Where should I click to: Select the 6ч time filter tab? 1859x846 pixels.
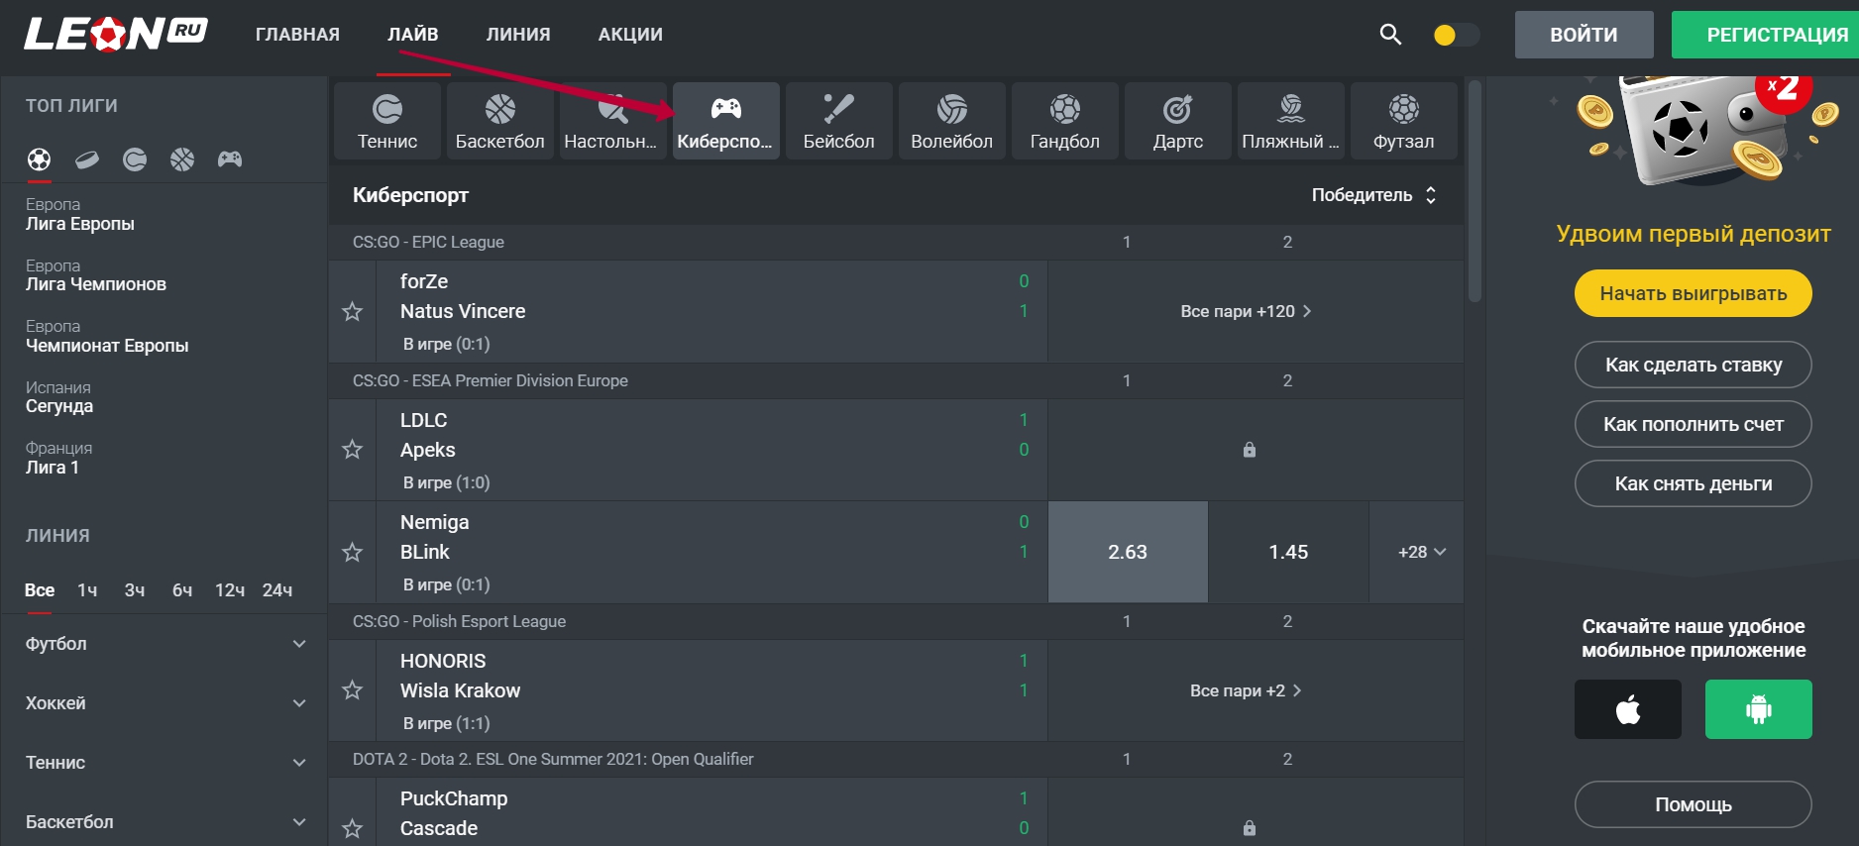(182, 590)
